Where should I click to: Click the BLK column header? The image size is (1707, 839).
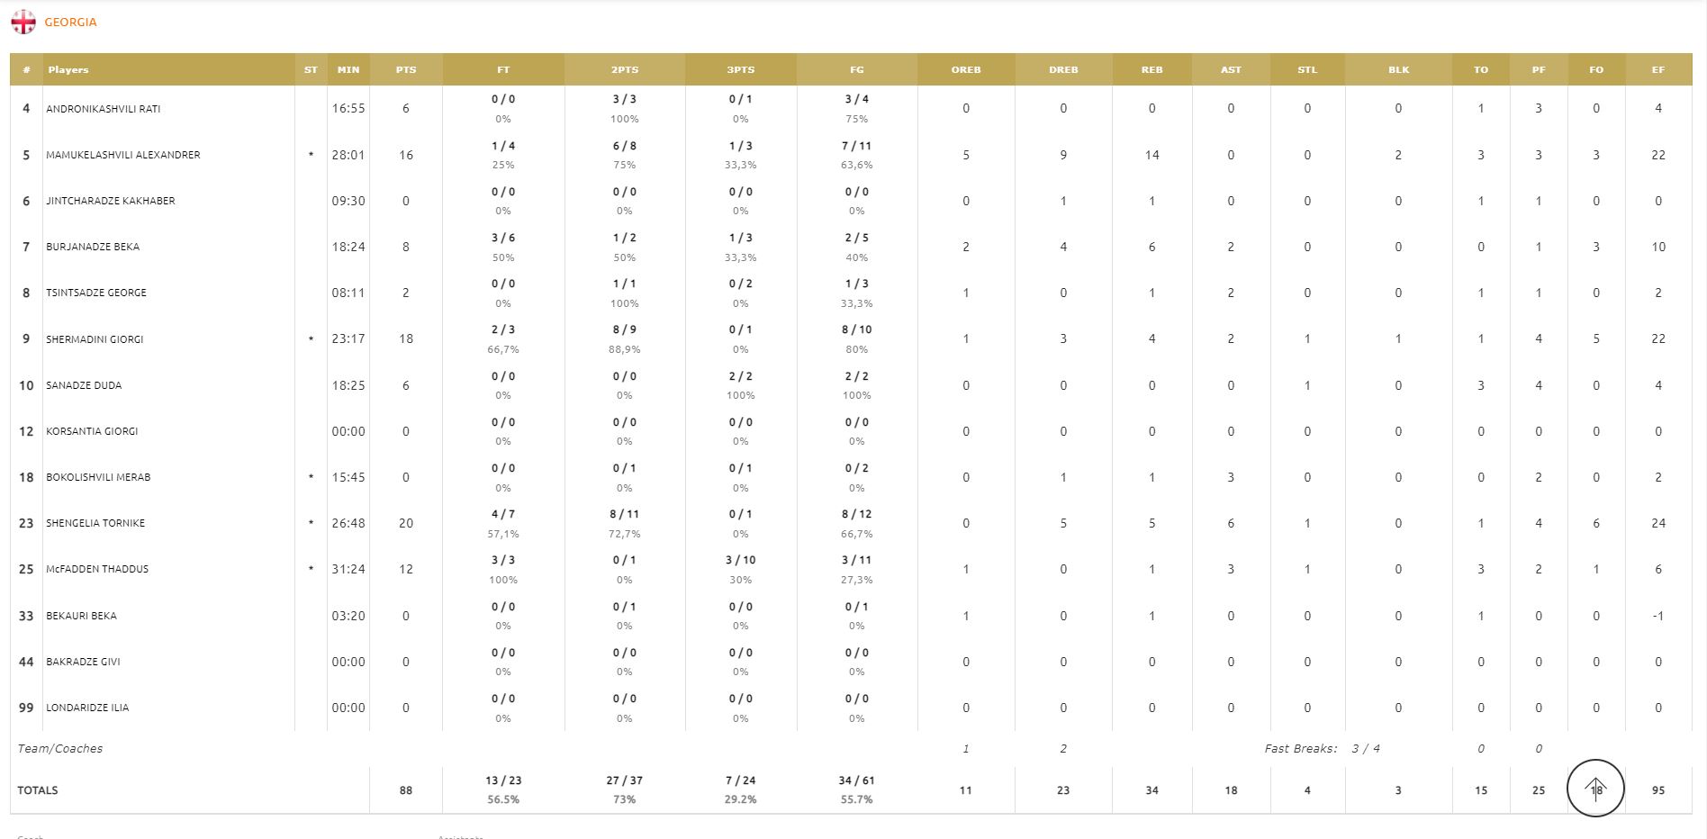(x=1398, y=69)
